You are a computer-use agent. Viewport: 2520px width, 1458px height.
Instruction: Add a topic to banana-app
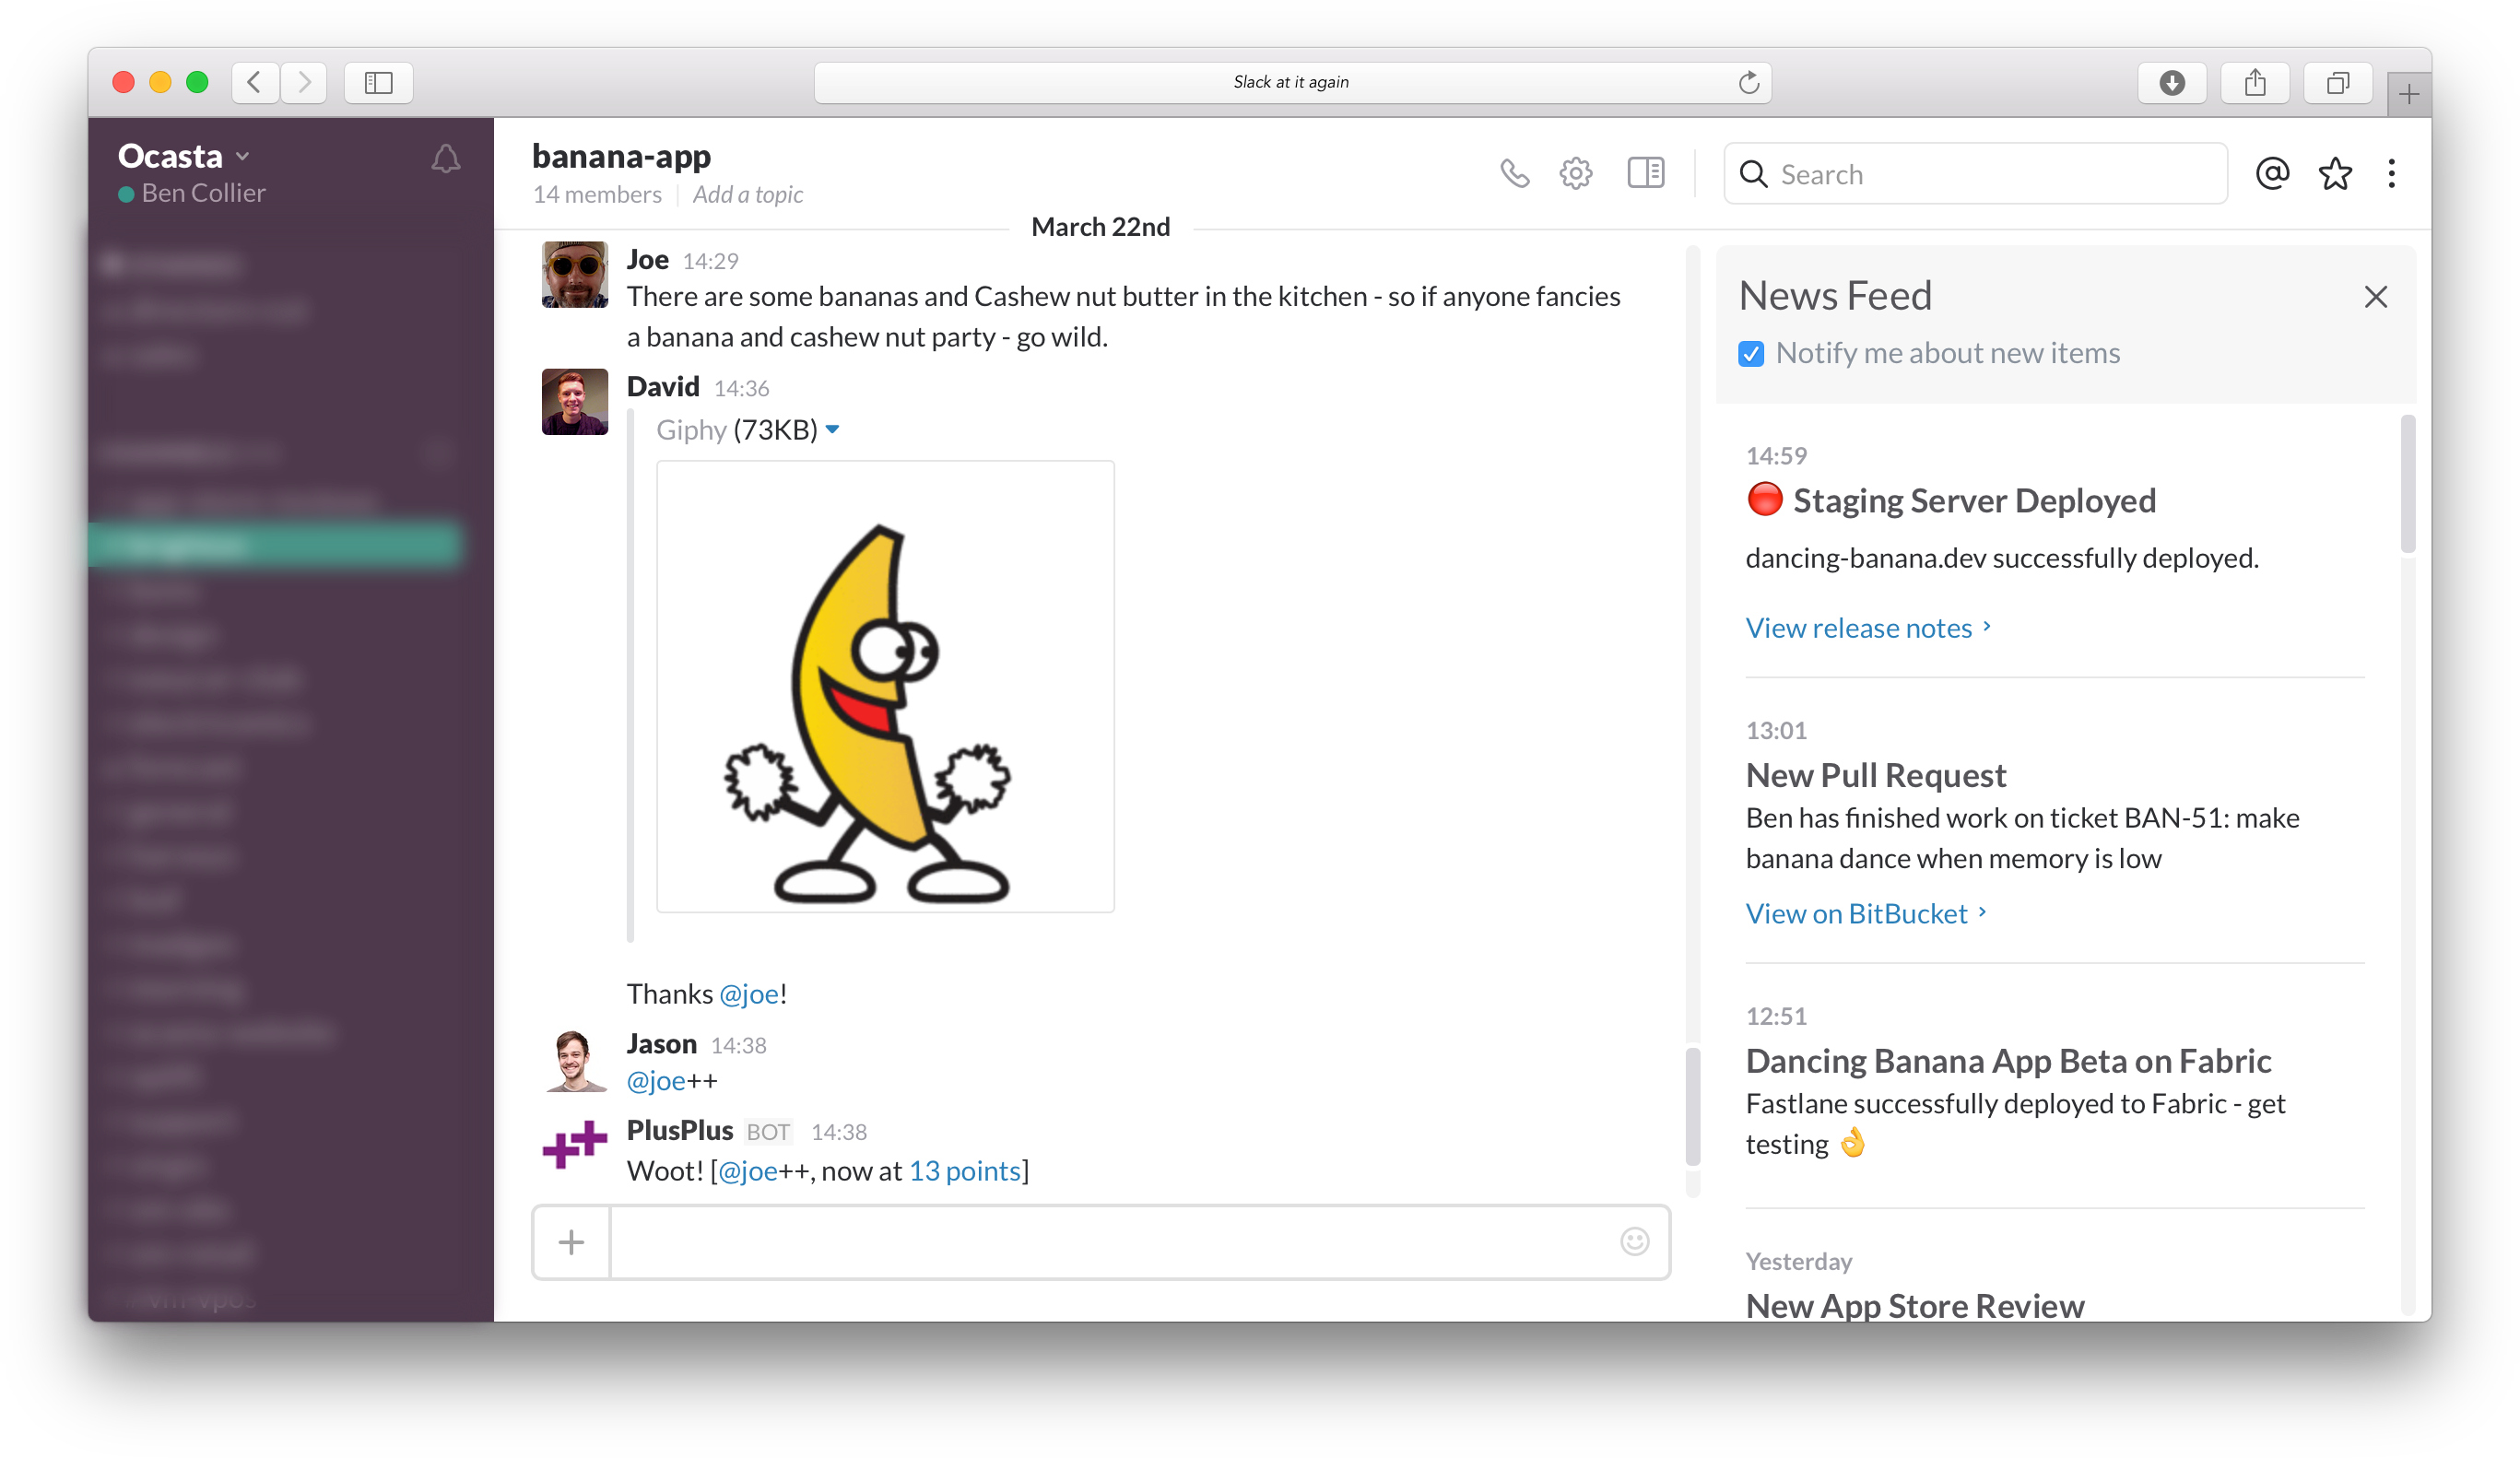point(748,194)
